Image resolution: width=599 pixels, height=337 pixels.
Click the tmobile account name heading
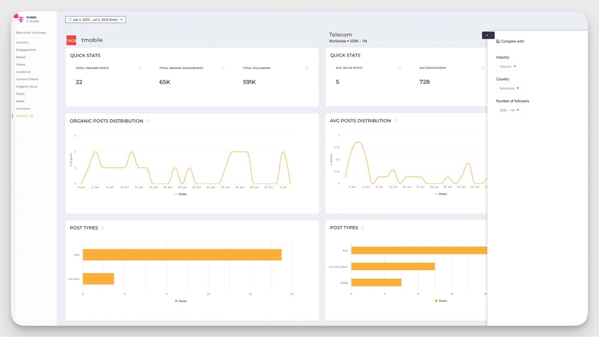click(x=92, y=40)
